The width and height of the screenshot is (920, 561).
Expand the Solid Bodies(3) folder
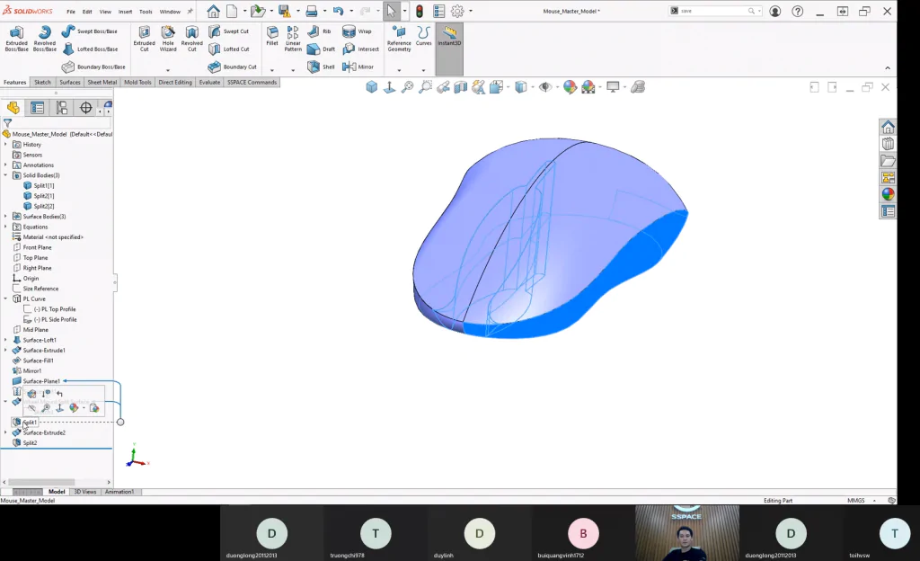[6, 175]
